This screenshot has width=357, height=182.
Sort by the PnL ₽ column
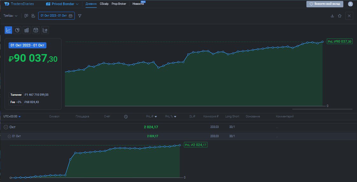[x=152, y=117]
